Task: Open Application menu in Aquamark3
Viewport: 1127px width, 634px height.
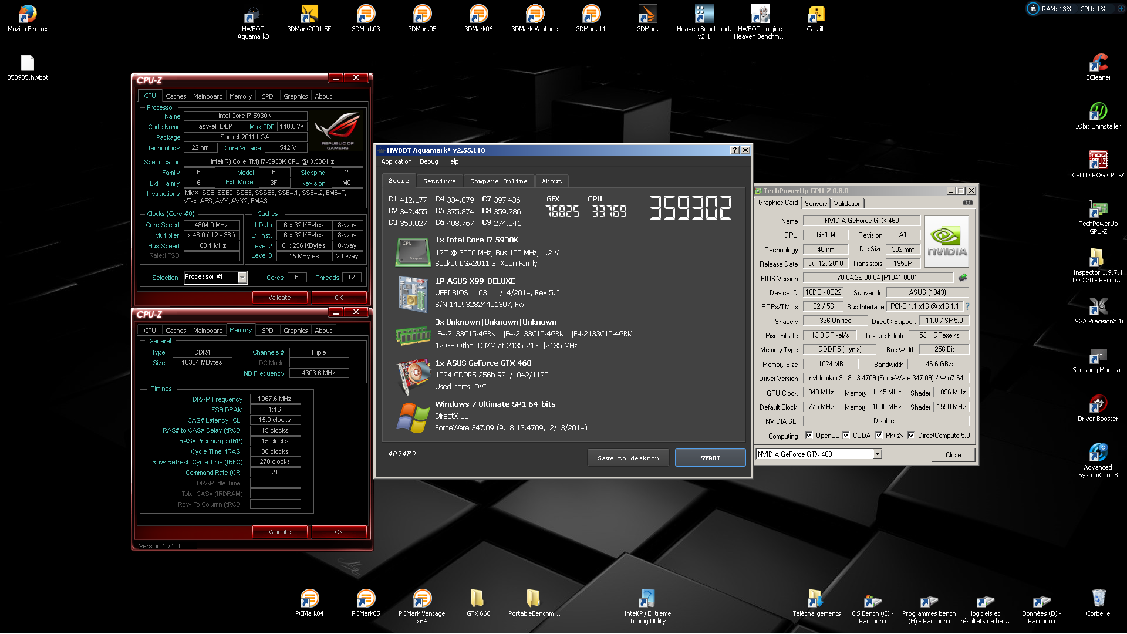Action: (x=396, y=161)
